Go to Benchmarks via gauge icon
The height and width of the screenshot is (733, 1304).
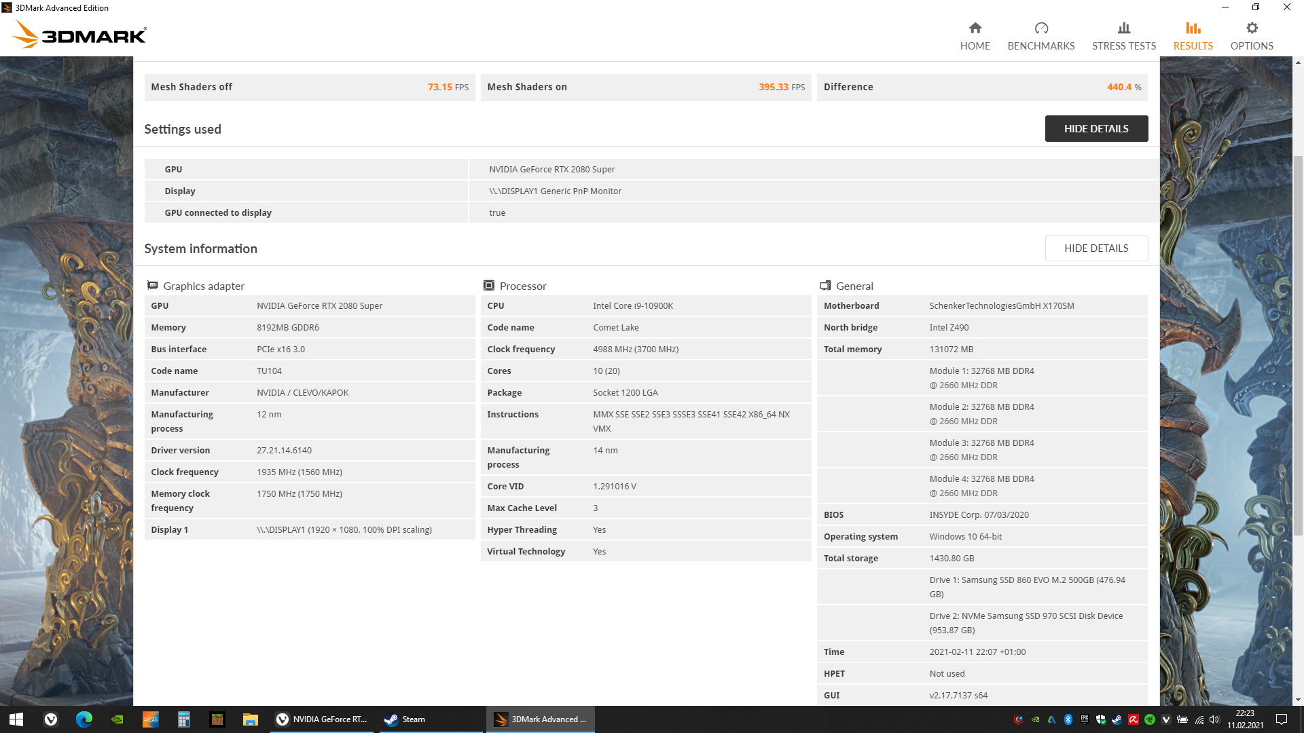[x=1040, y=28]
